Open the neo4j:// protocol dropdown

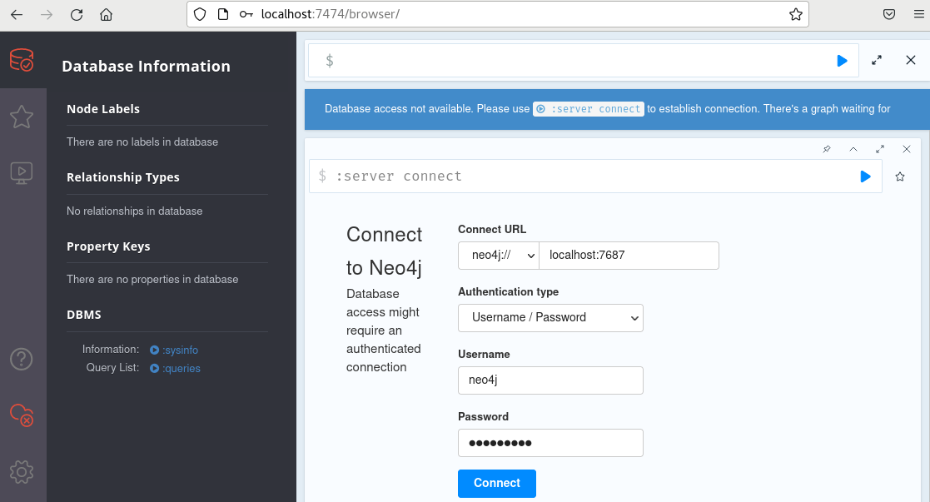click(x=499, y=255)
